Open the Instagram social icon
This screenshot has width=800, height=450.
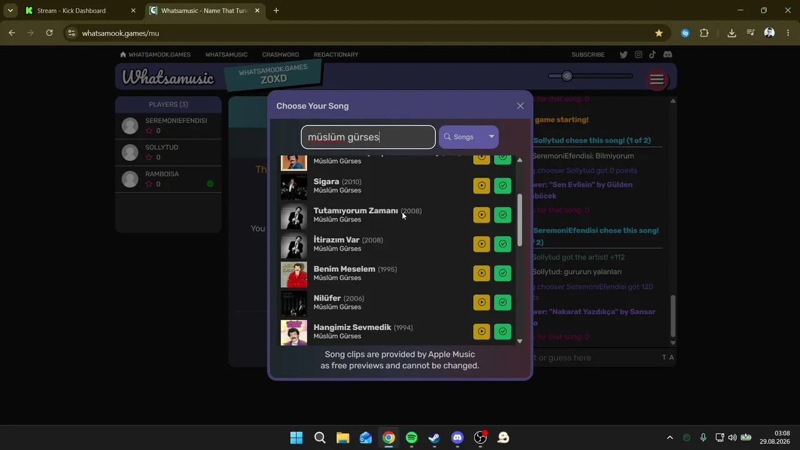(x=638, y=55)
